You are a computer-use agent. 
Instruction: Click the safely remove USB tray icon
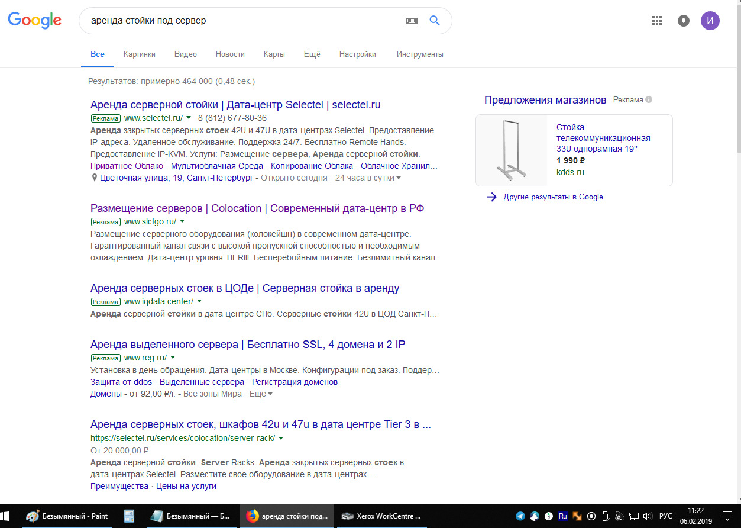pyautogui.click(x=605, y=516)
